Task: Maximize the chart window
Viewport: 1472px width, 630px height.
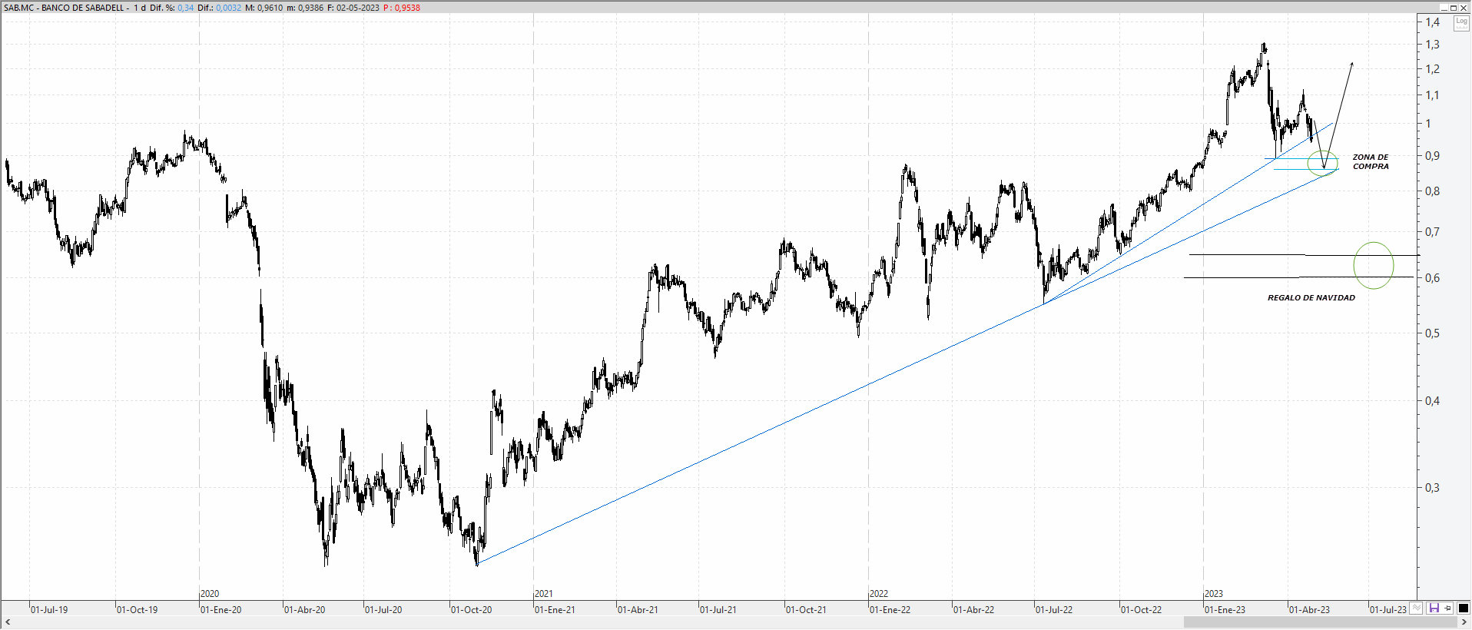Action: pyautogui.click(x=1454, y=8)
